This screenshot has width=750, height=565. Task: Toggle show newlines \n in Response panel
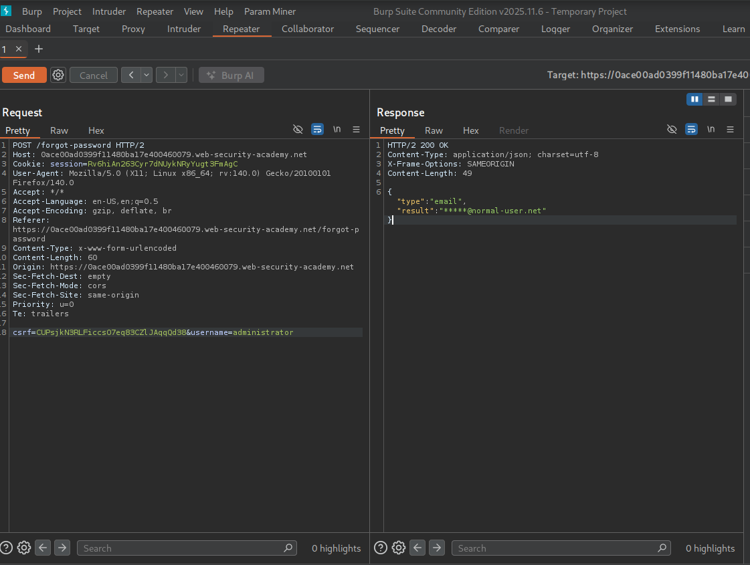(711, 130)
